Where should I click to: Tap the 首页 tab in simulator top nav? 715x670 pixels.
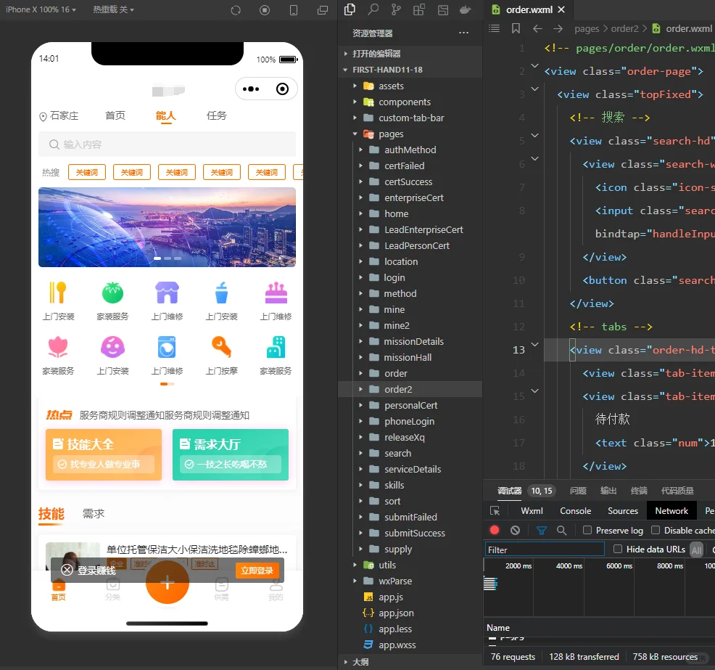pos(115,116)
